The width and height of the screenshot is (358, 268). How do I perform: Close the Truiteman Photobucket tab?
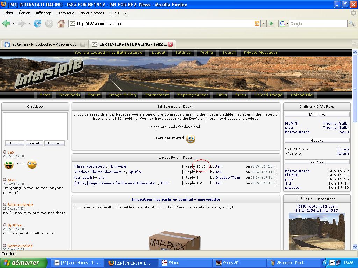83,44
